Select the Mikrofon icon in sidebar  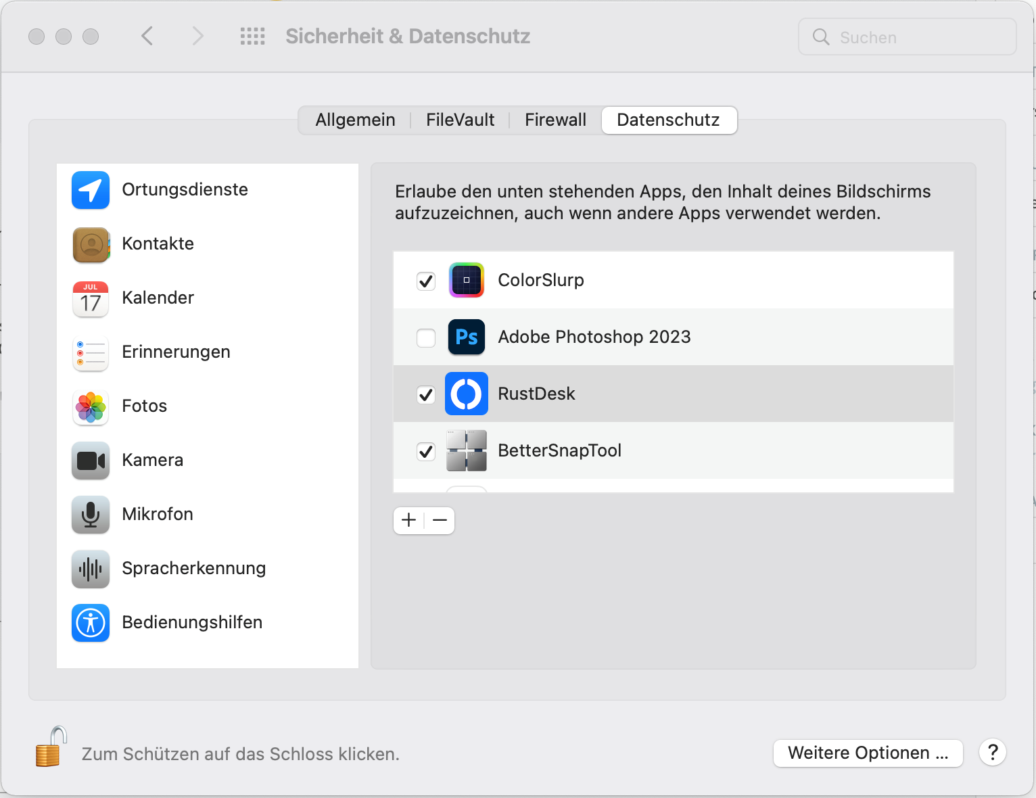click(91, 515)
